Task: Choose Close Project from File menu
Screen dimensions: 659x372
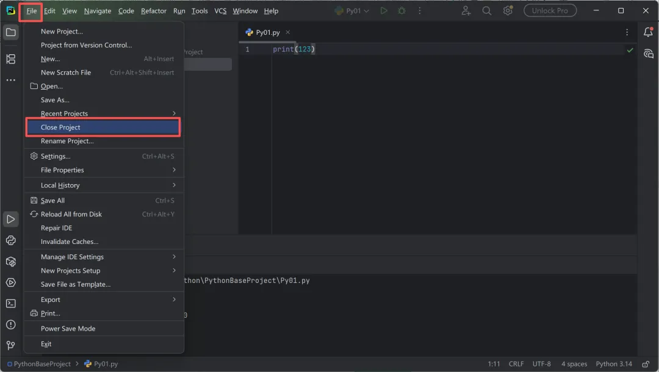Action: [104, 127]
